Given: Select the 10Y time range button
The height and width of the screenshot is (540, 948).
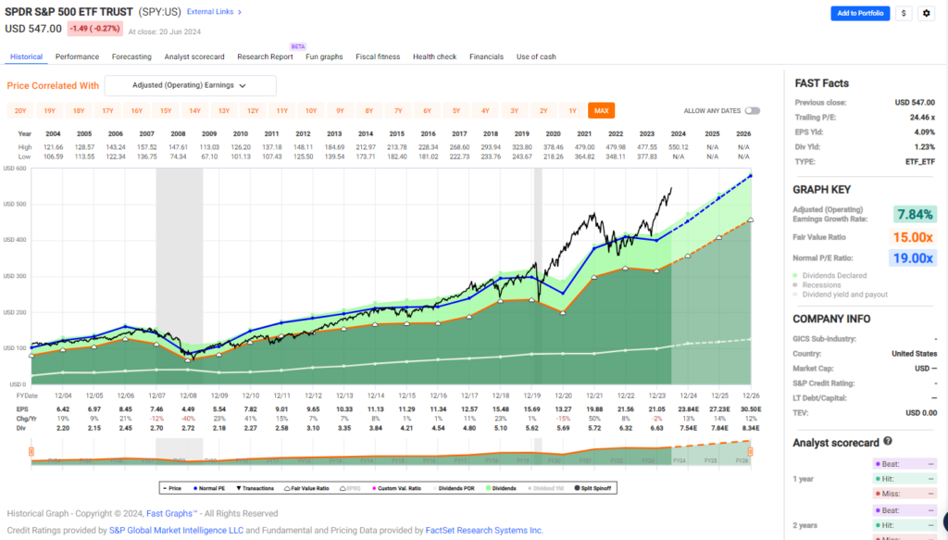Looking at the screenshot, I should click(311, 111).
